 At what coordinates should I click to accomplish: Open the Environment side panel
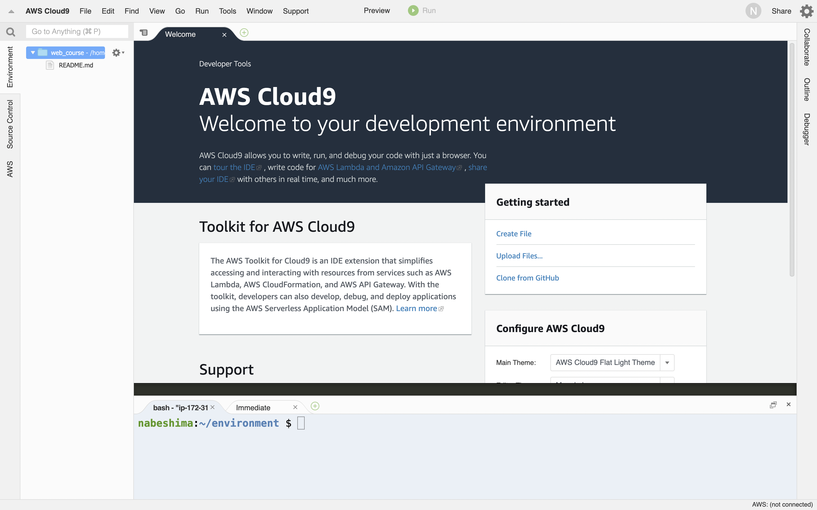pyautogui.click(x=10, y=67)
